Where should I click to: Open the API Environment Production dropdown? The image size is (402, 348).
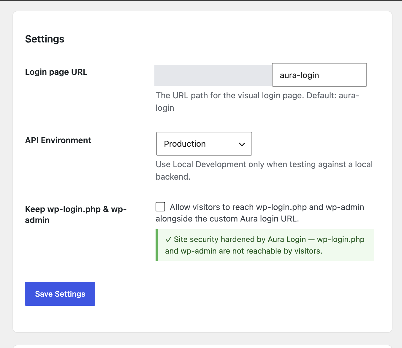click(x=204, y=144)
